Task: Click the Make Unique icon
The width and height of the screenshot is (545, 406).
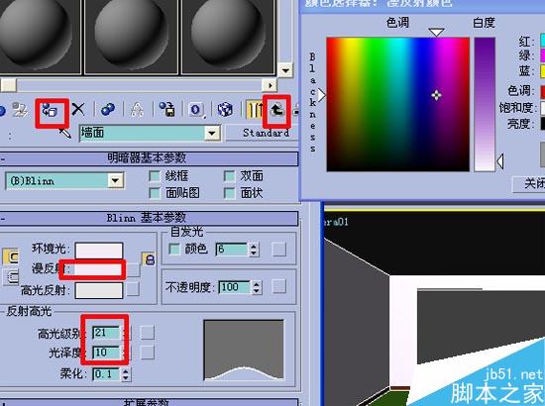Action: point(138,110)
